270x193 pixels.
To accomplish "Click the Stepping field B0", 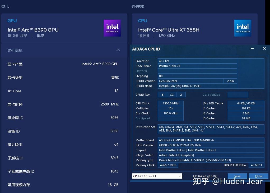I will pos(197,76).
